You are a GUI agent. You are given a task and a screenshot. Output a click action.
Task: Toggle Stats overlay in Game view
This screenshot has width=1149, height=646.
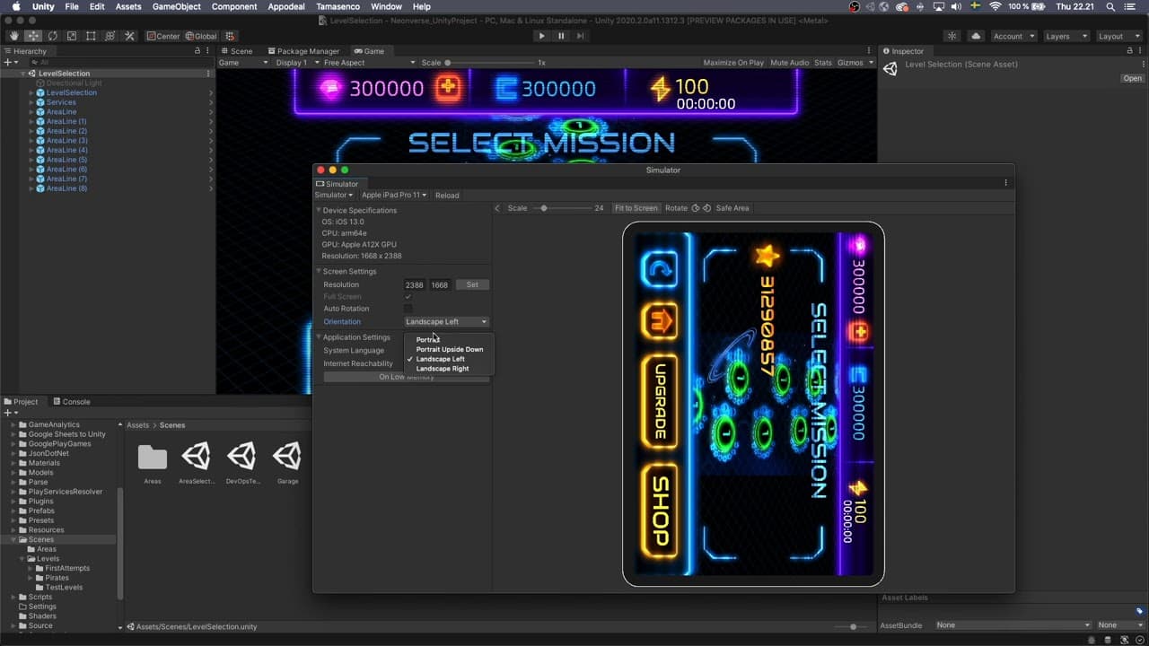point(823,63)
